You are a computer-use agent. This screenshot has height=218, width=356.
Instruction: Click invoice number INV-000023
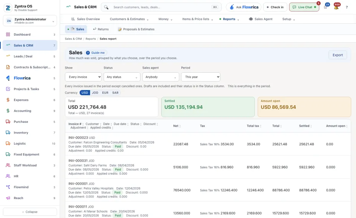78,138
